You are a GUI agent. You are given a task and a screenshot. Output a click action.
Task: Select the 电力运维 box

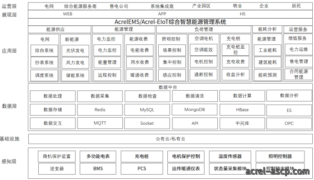[299, 49]
